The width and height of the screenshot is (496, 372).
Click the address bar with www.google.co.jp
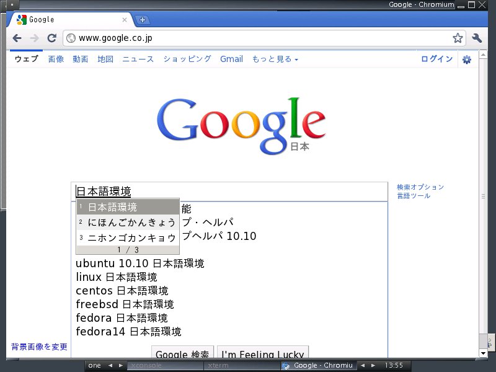(264, 38)
